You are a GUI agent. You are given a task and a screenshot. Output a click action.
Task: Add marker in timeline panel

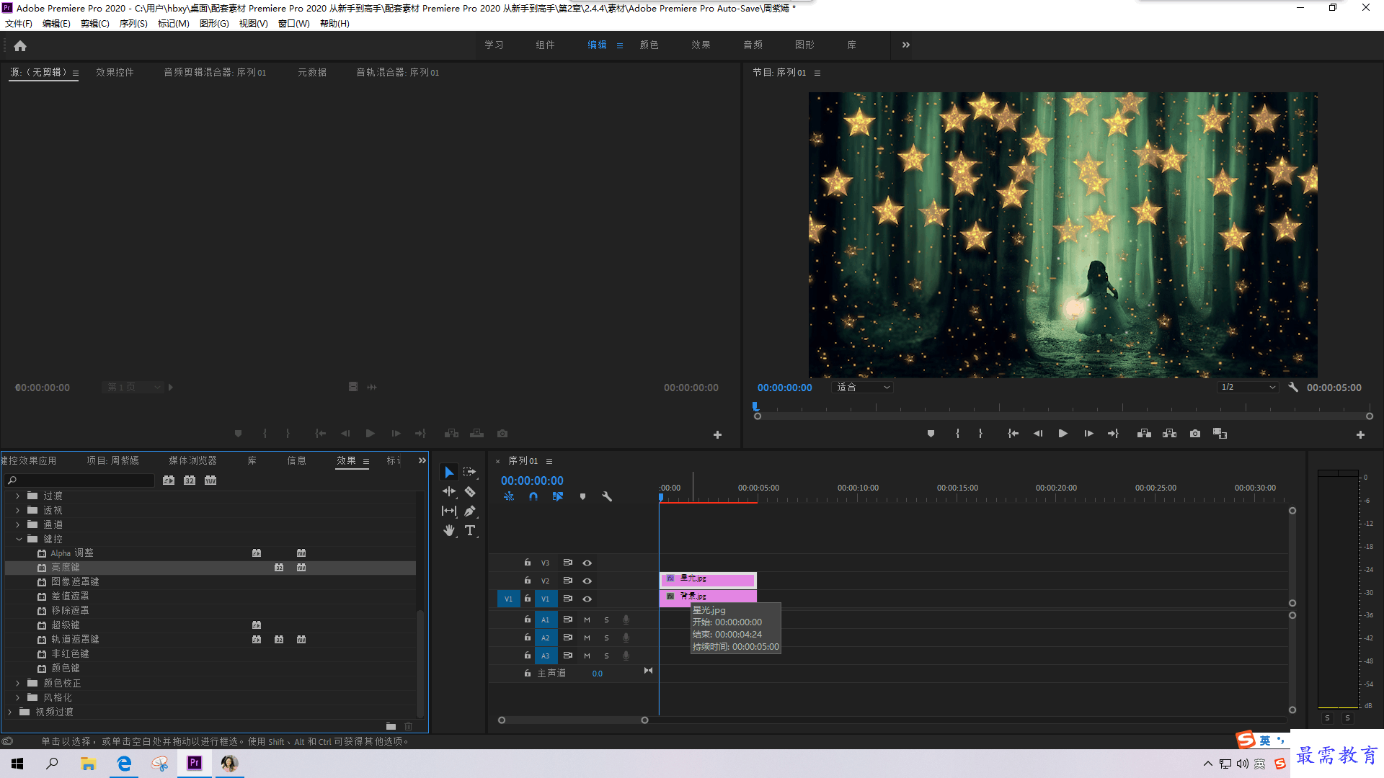582,496
